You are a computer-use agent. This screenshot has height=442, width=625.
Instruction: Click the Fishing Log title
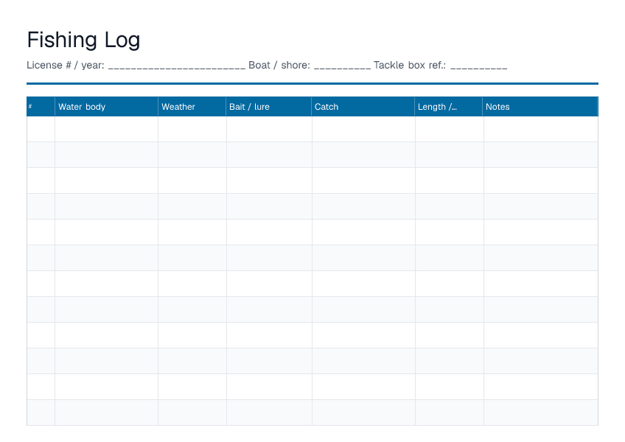(x=83, y=41)
